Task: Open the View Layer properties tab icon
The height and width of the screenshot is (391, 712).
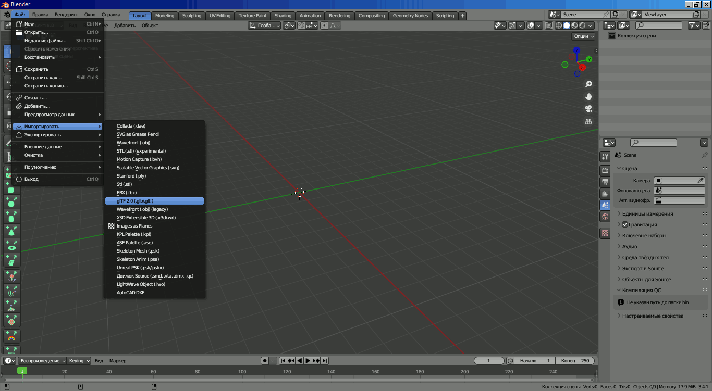Action: click(605, 194)
